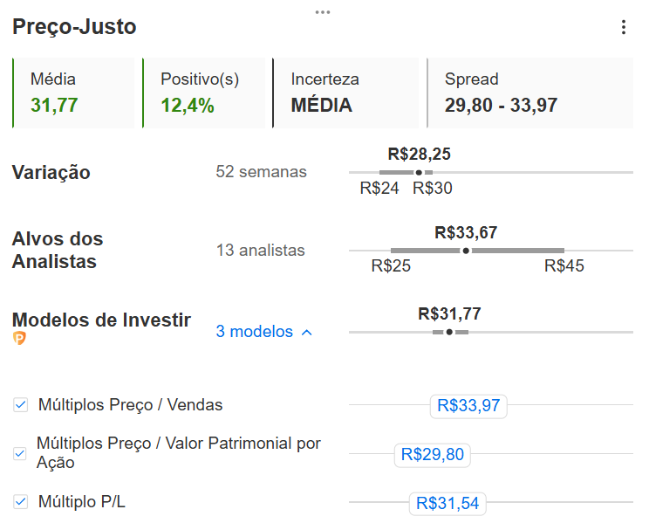The width and height of the screenshot is (649, 530).
Task: Select the Spread 29,80 - 33,97 card
Action: (529, 93)
